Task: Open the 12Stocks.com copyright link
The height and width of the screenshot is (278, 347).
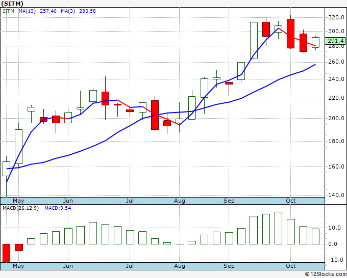Action: (326, 274)
